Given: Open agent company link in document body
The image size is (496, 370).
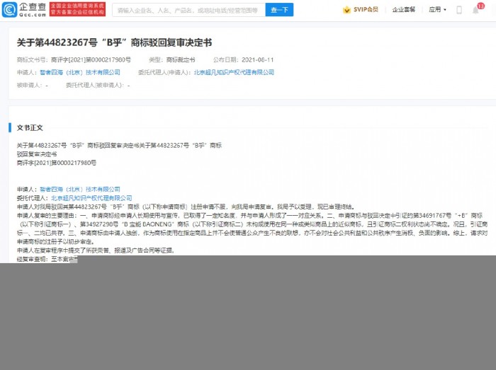Looking at the screenshot, I should (x=91, y=198).
